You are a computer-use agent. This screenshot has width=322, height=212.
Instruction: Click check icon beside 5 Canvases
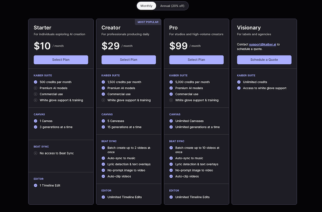click(x=103, y=121)
